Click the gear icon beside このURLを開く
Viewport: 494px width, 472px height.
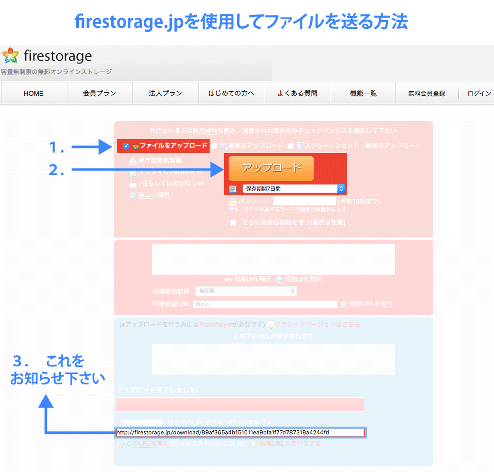121,444
